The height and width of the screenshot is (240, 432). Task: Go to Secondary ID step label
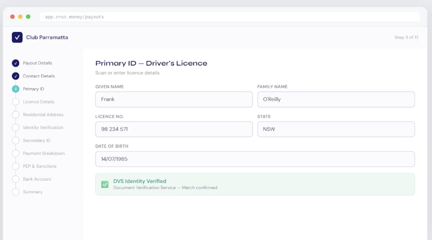[37, 140]
